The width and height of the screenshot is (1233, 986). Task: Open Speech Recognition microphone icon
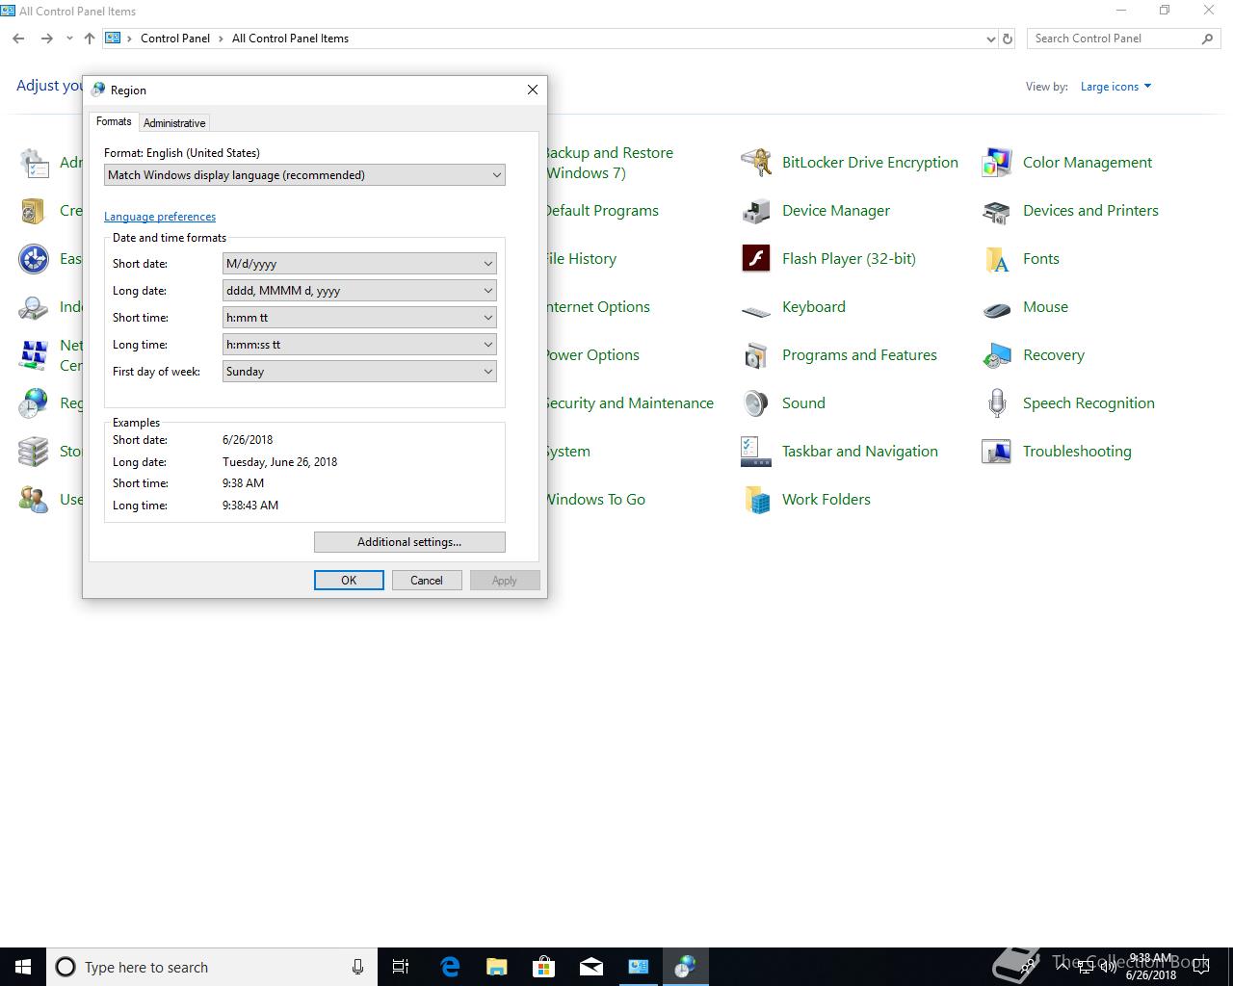(997, 403)
